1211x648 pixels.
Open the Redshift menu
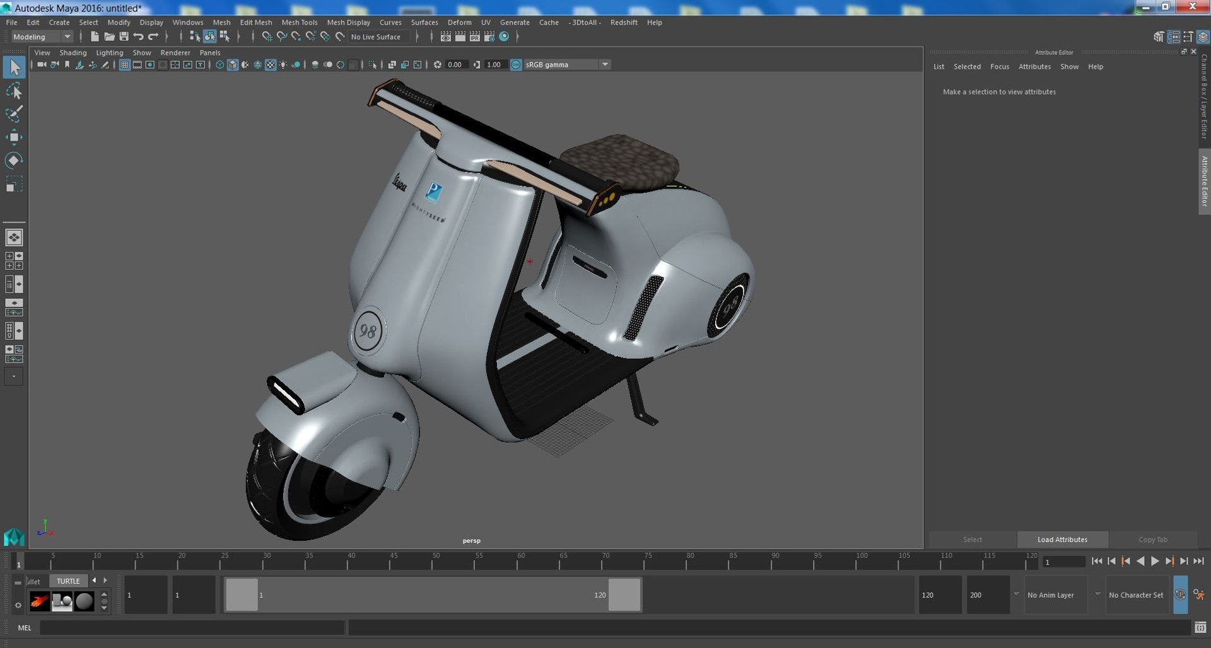pyautogui.click(x=624, y=22)
